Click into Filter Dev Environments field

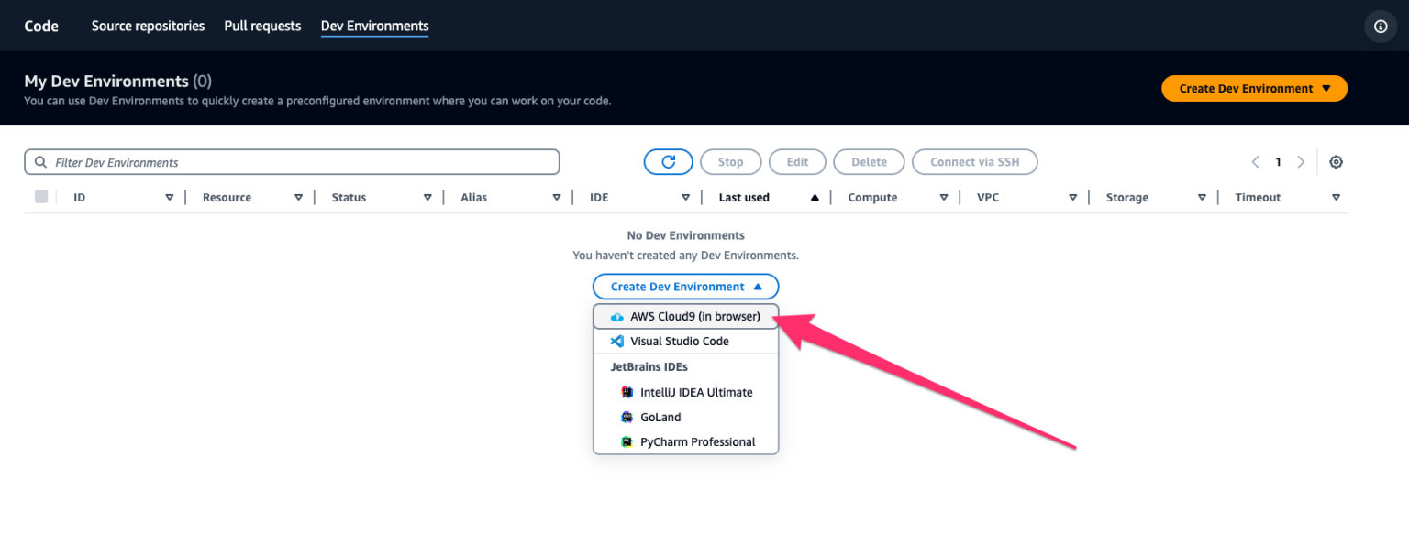(x=292, y=162)
